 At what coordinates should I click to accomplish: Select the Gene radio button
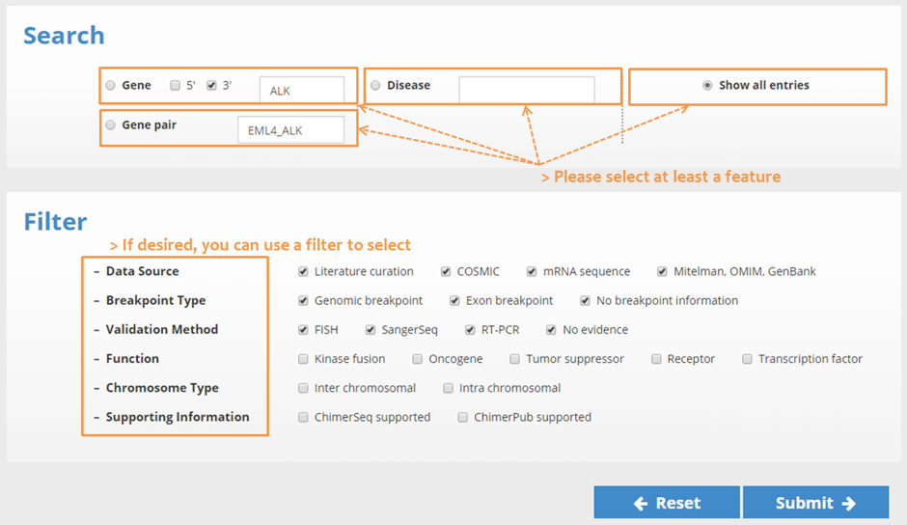[111, 85]
